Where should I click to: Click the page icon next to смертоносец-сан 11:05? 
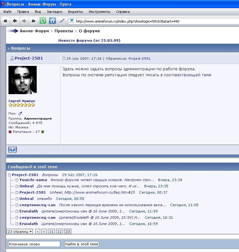17,205
